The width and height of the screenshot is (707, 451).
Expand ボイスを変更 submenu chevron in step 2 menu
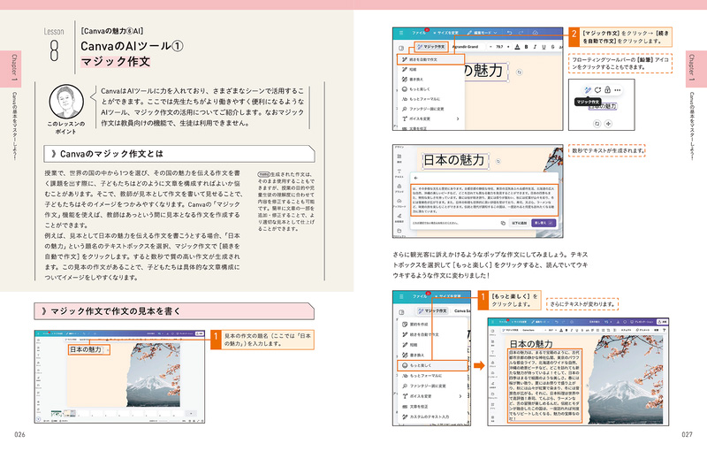[458, 118]
